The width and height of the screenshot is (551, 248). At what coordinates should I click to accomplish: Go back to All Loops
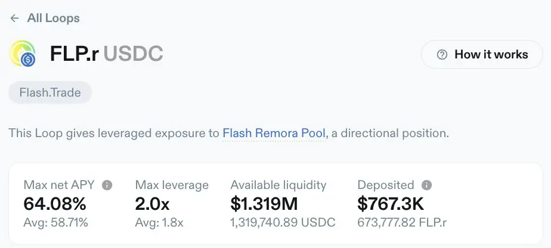[53, 18]
